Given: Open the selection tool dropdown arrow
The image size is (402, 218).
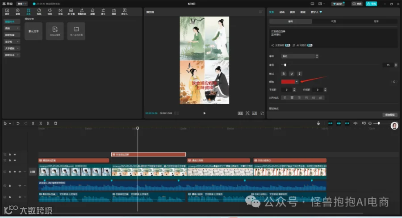Looking at the screenshot, I should (x=10, y=123).
